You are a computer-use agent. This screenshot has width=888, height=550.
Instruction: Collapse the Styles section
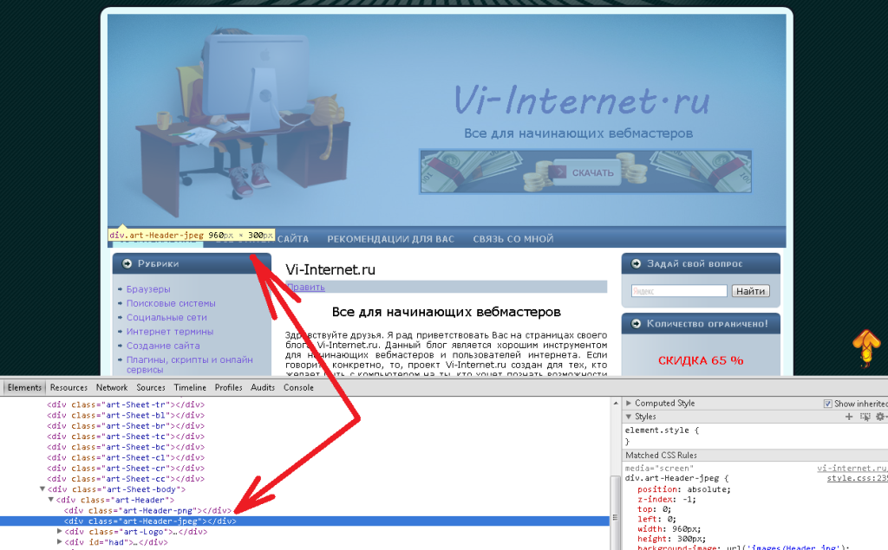pos(629,417)
